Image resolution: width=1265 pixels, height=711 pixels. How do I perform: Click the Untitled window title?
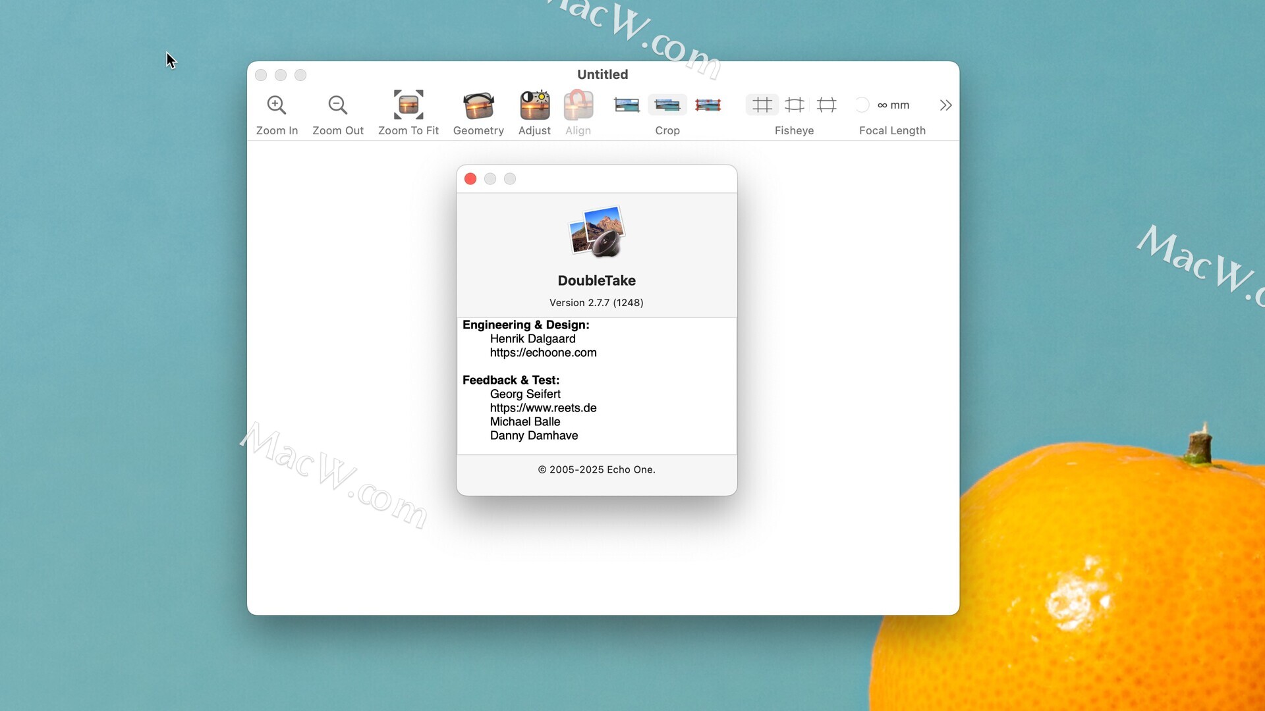[x=603, y=74]
